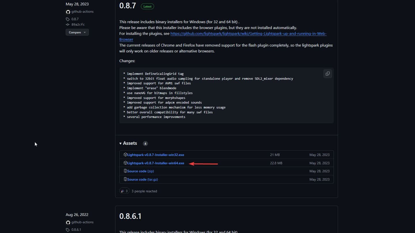
Task: Open commit 89a2cfc
Action: coord(78,24)
